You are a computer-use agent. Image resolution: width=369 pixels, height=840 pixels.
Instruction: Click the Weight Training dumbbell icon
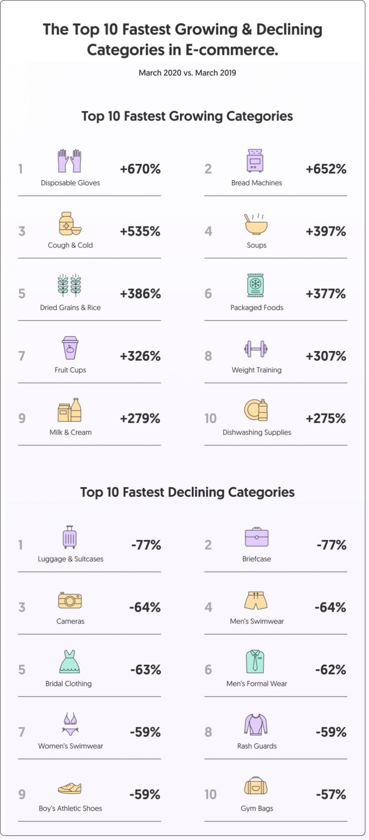click(256, 349)
